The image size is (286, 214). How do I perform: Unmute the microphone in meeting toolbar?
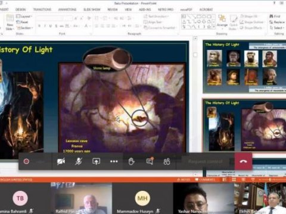(x=79, y=162)
